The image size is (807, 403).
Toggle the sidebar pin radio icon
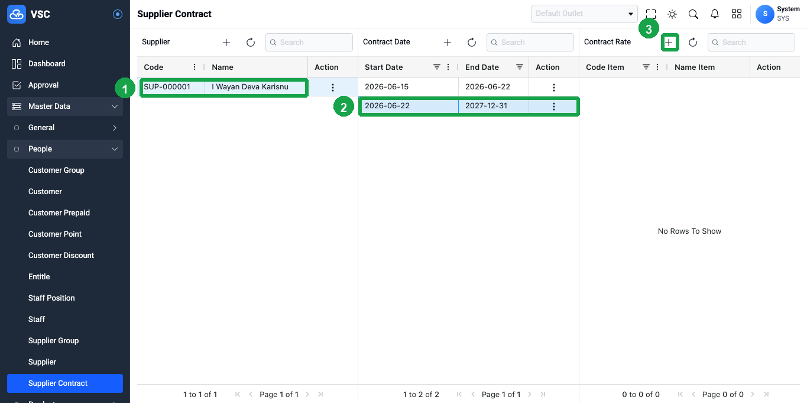(118, 14)
